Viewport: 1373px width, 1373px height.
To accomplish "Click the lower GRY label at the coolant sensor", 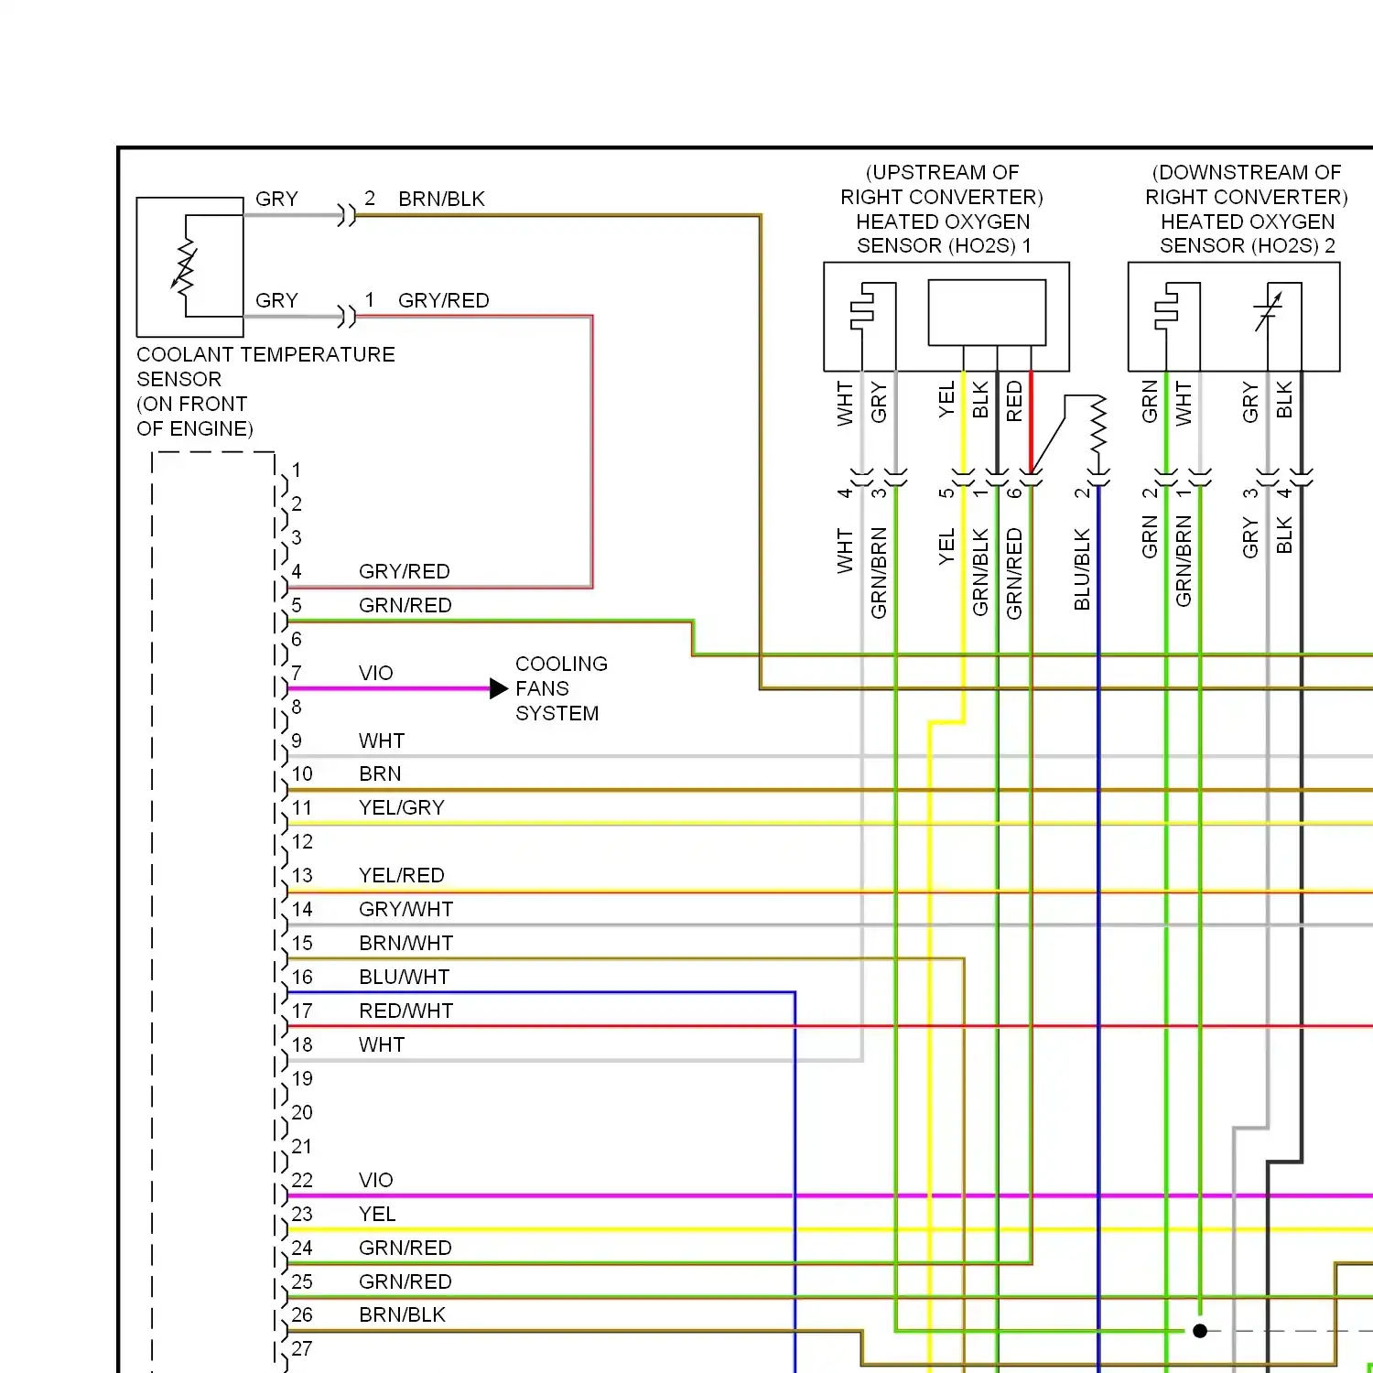I will click(276, 300).
